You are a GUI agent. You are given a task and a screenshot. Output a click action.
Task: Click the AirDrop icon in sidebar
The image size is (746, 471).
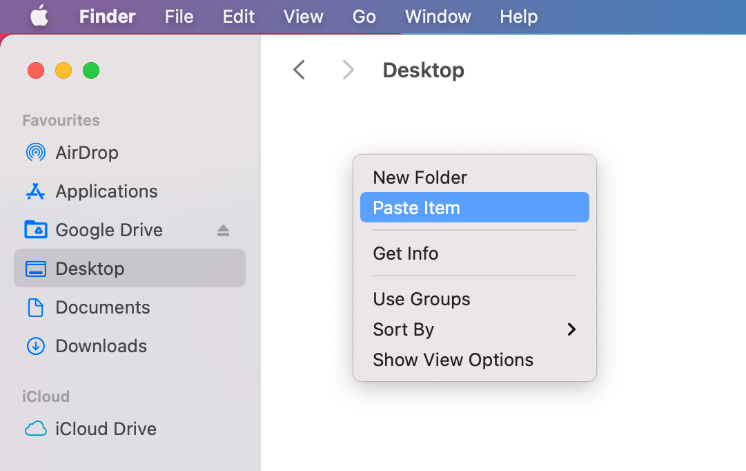click(35, 153)
